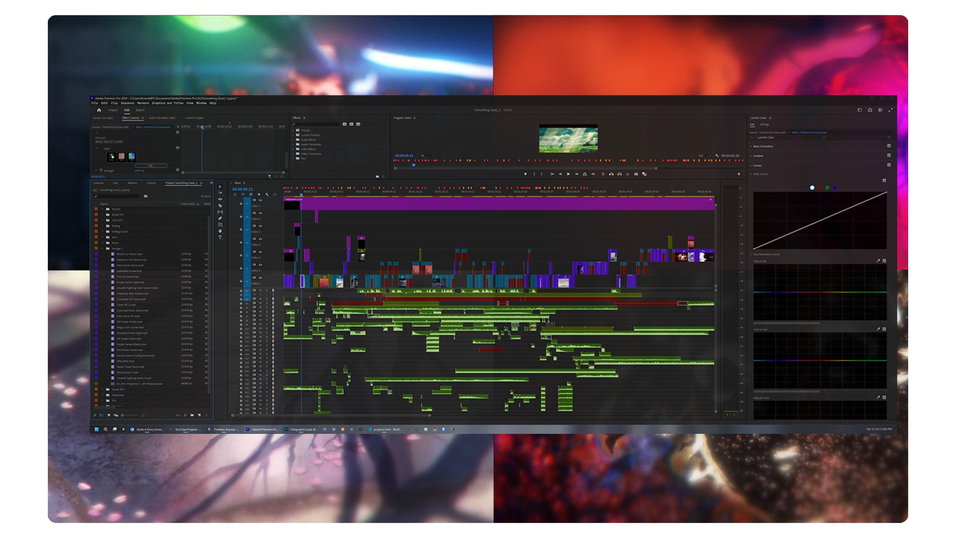Select the Pen tool
956x538 pixels.
tap(220, 218)
